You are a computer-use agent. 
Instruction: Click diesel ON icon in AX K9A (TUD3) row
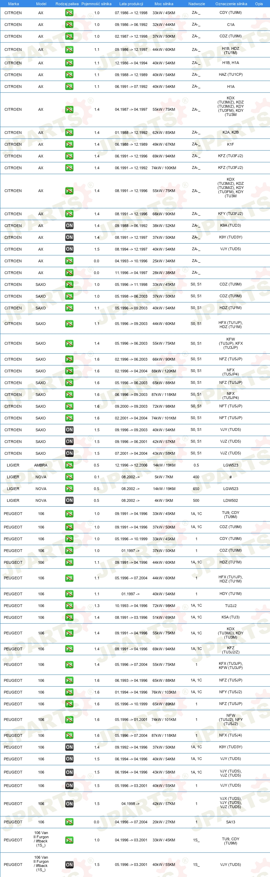[x=69, y=226]
